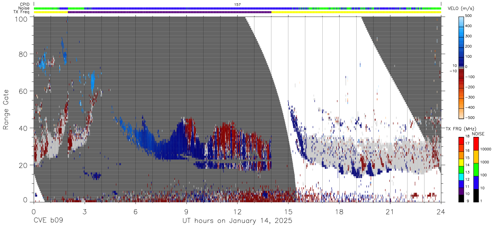This screenshot has width=496, height=229.
Task: Click the 100 tick on the Range Gate axis
Action: [21, 19]
